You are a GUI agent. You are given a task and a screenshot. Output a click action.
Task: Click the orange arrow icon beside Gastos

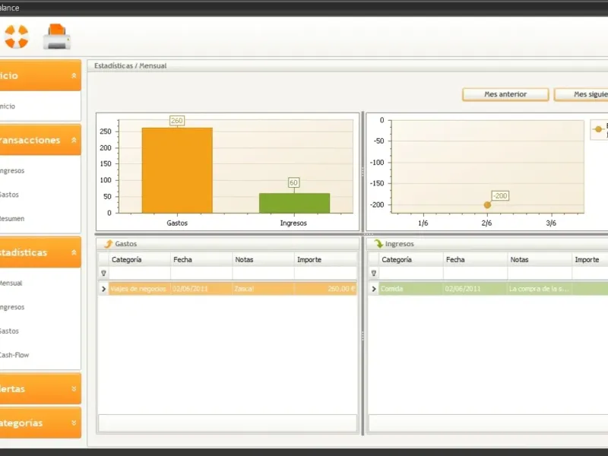click(x=108, y=243)
